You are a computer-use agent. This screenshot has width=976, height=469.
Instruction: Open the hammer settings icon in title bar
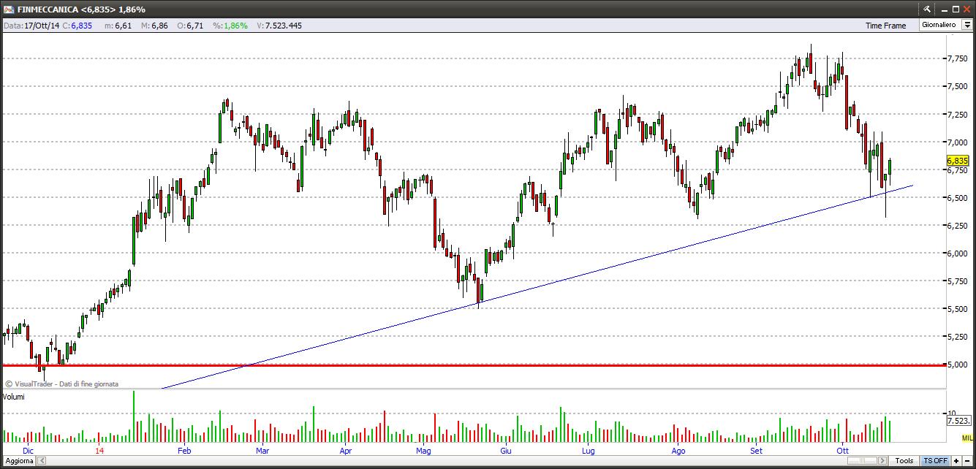[x=926, y=9]
